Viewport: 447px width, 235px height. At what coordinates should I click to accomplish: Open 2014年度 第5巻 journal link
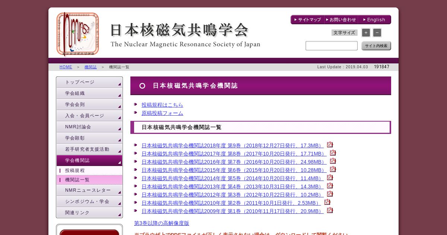click(232, 178)
